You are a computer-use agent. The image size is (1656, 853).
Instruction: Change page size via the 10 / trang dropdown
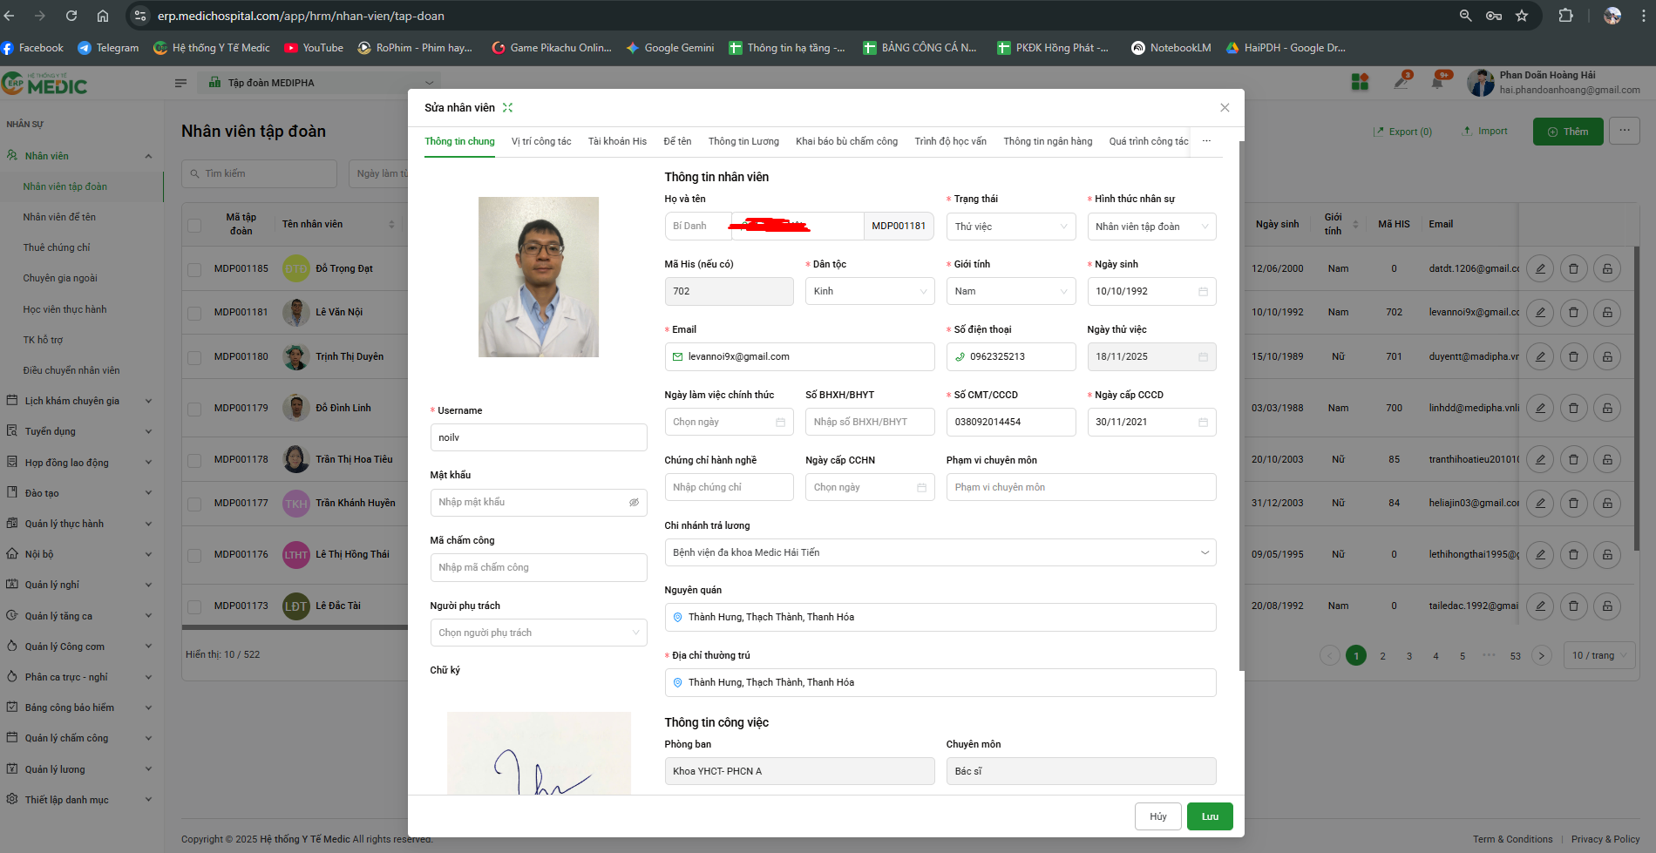(x=1598, y=655)
